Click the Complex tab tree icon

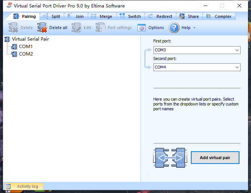(x=208, y=16)
